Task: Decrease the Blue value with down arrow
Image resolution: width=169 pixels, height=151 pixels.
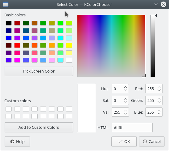Action: [x=159, y=114]
